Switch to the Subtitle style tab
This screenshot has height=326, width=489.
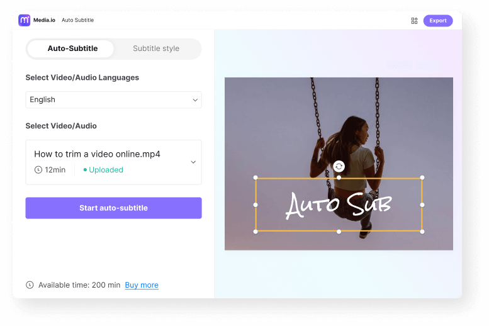click(156, 48)
